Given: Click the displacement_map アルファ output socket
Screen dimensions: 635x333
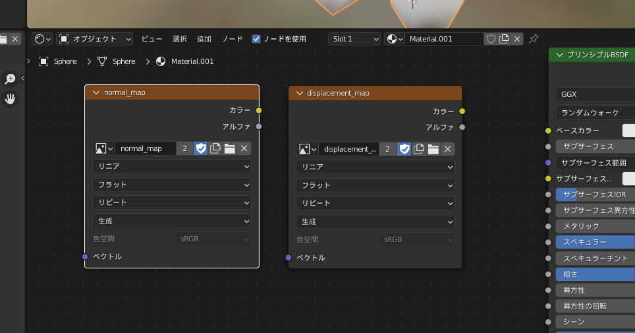Looking at the screenshot, I should pos(462,127).
